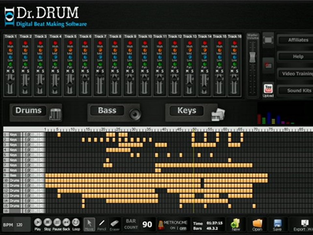Image resolution: width=313 pixels, height=235 pixels.
Task: Click bar 20 on the timeline ruler
Action: coord(103,129)
